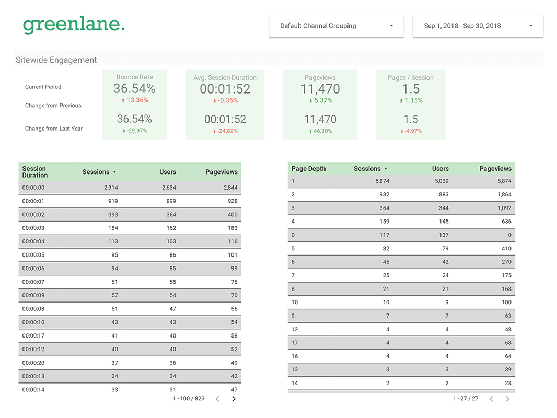557x418 pixels.
Task: Select the Page Depth 17 row label
Action: [x=295, y=343]
